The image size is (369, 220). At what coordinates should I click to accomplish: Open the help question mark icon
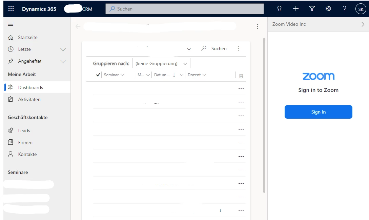344,9
